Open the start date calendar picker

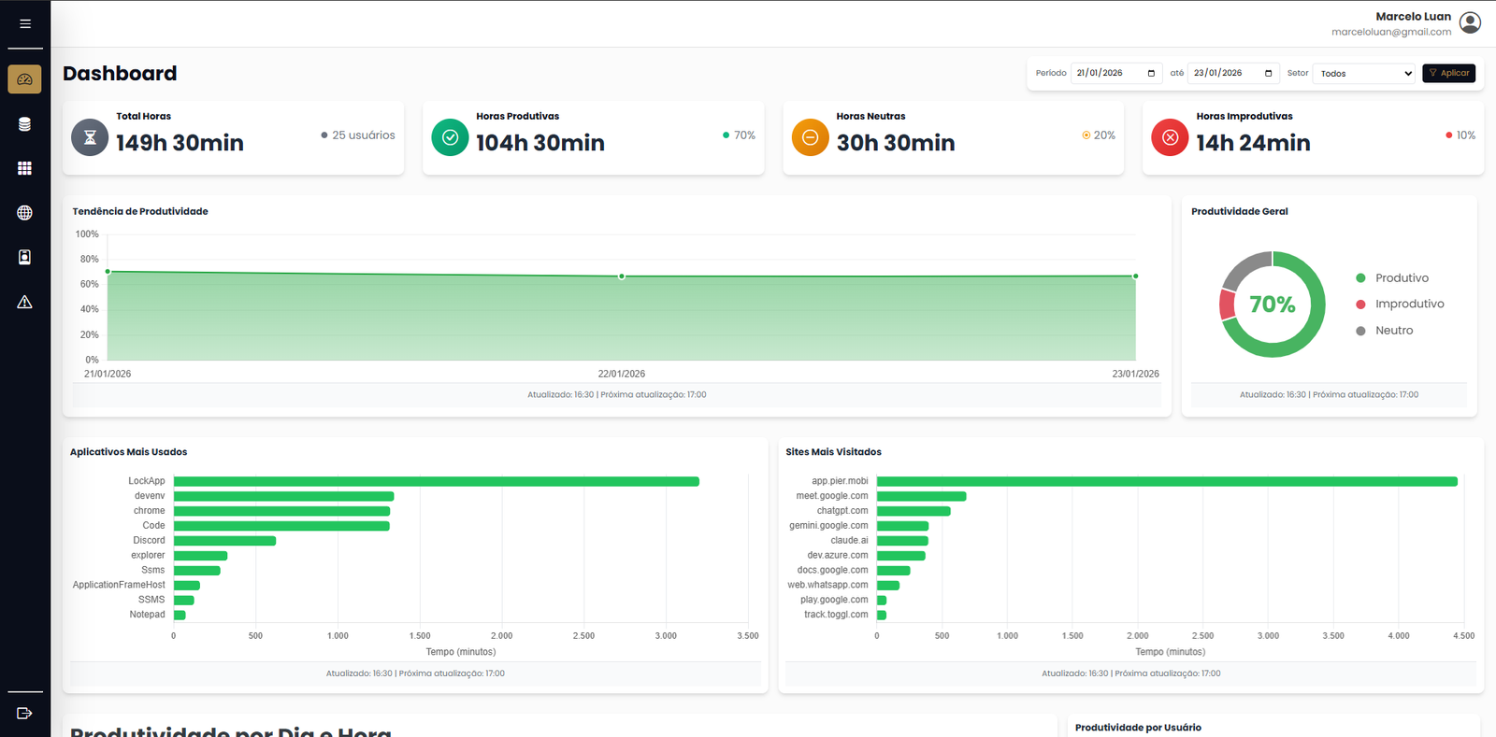(1151, 73)
